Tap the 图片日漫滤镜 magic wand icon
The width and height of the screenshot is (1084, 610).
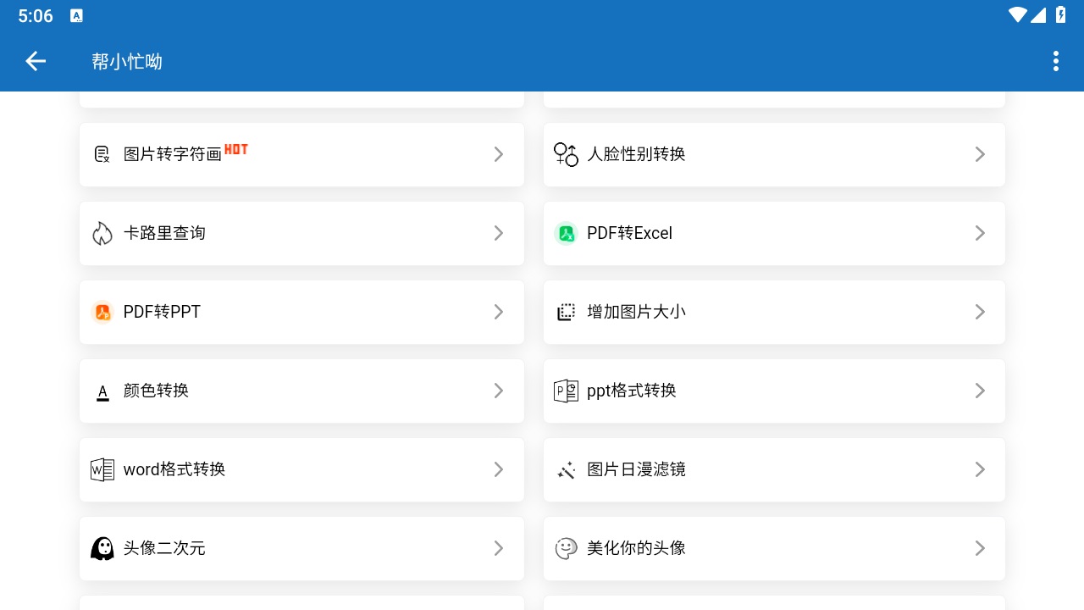[x=566, y=469]
